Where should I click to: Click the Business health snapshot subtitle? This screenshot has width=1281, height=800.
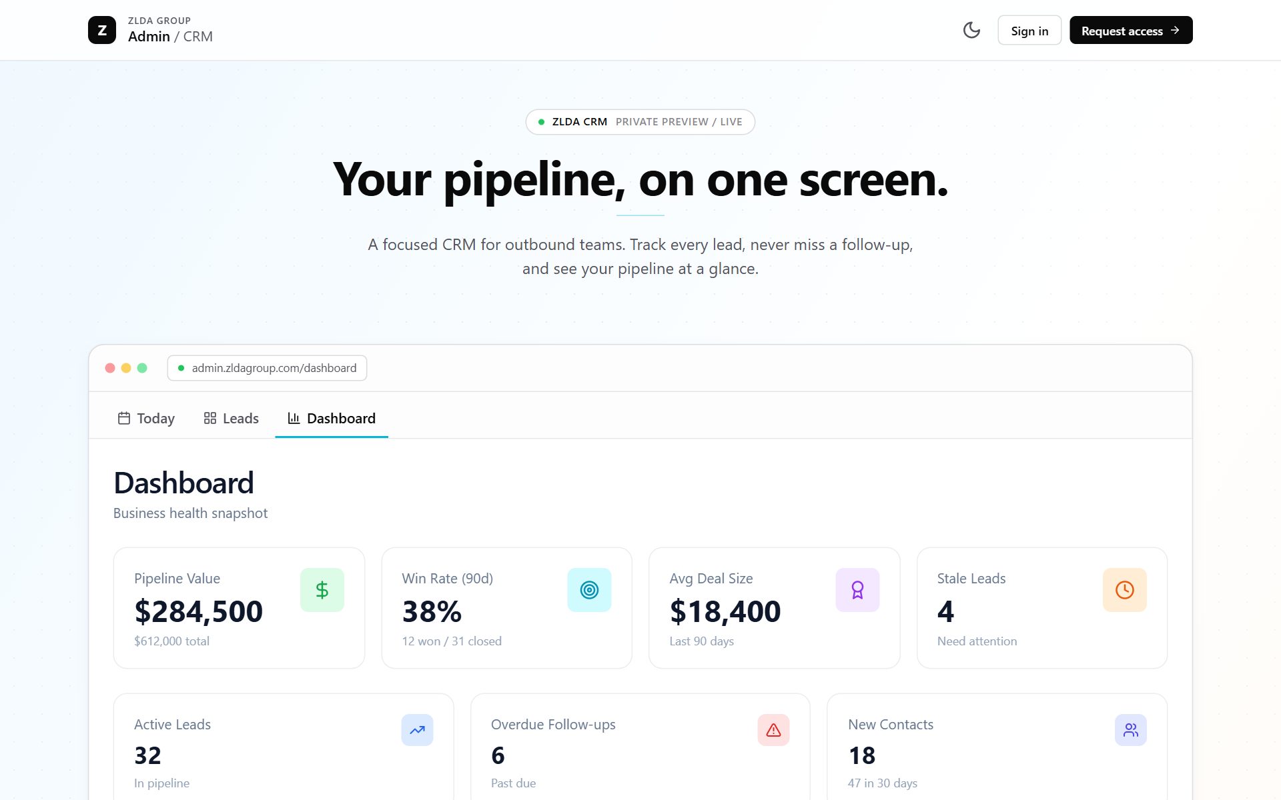(x=190, y=513)
